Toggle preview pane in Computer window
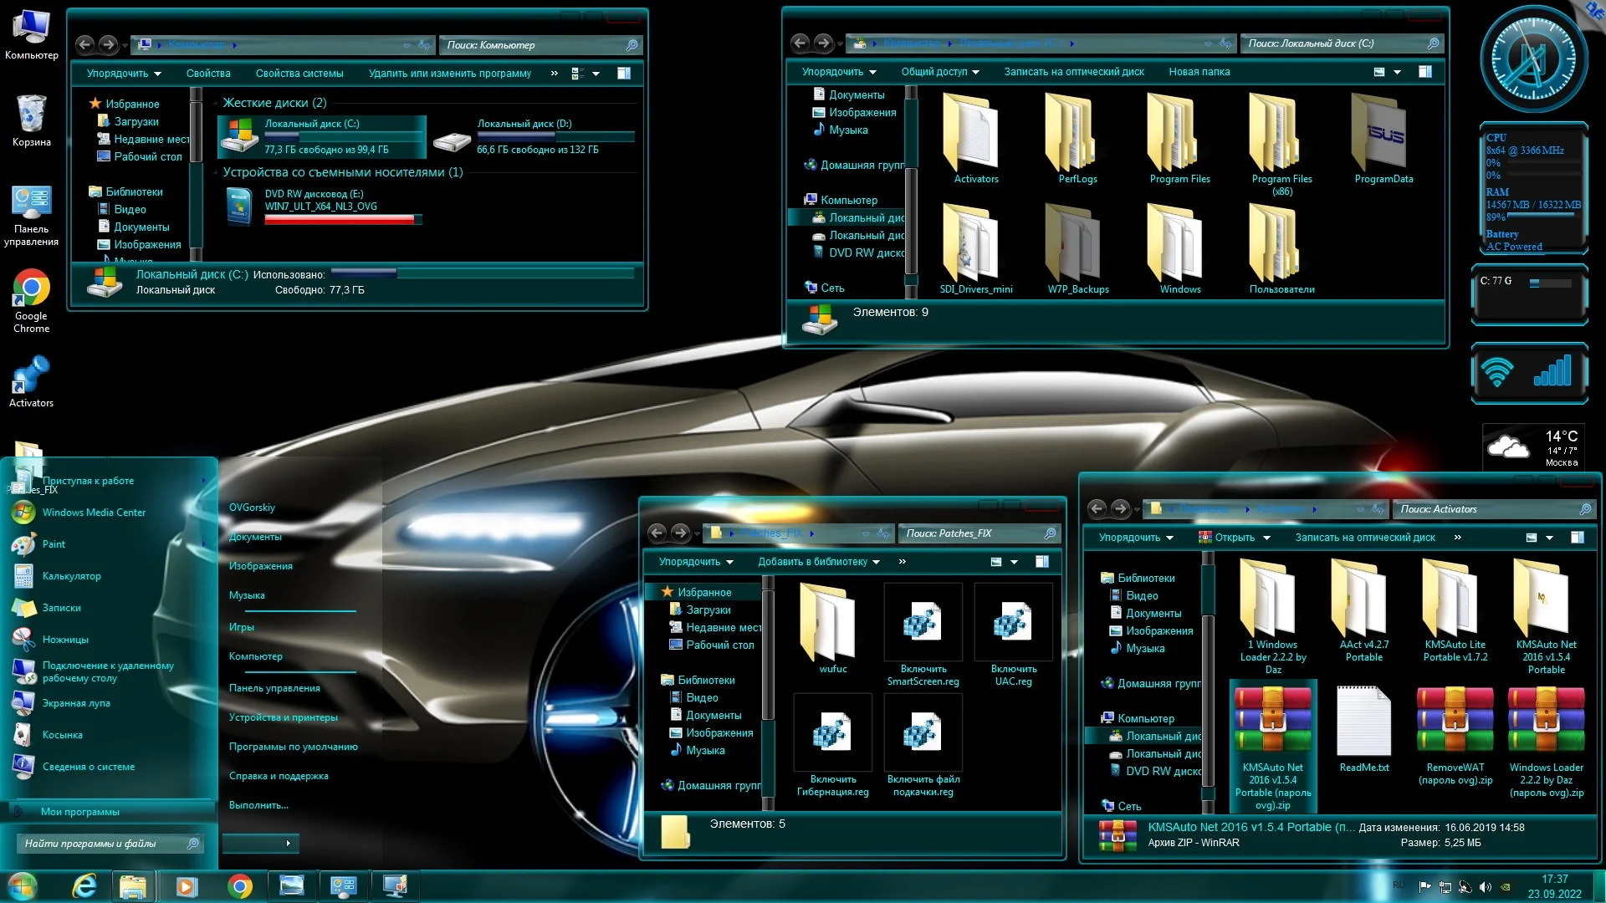Viewport: 1606px width, 903px height. [x=623, y=74]
